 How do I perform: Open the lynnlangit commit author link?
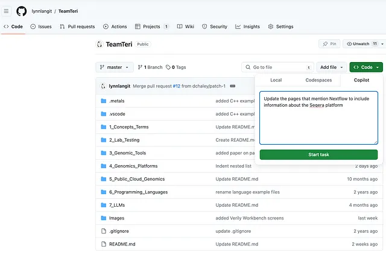pyautogui.click(x=119, y=86)
